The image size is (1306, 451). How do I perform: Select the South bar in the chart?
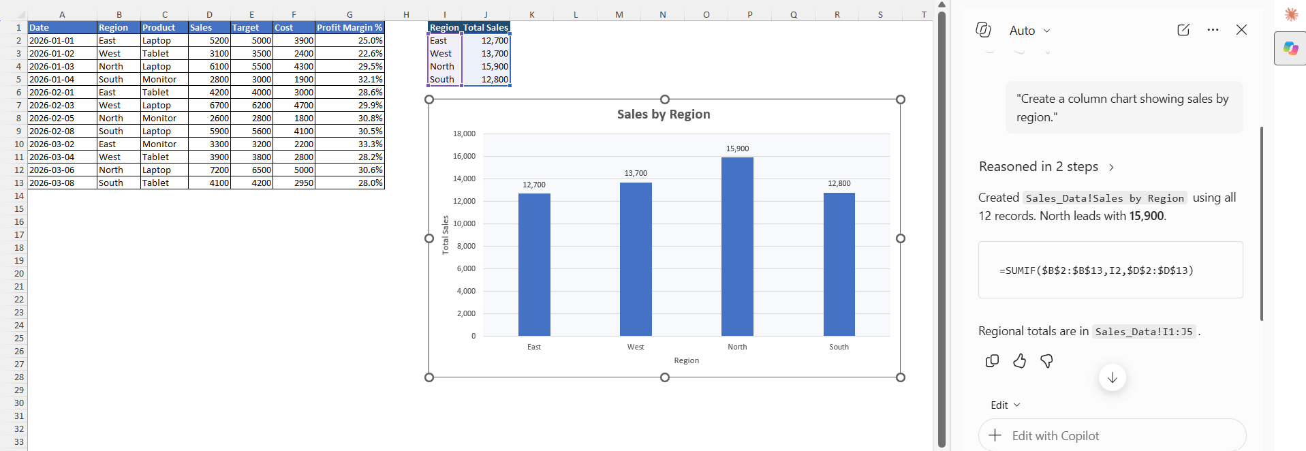tap(839, 264)
